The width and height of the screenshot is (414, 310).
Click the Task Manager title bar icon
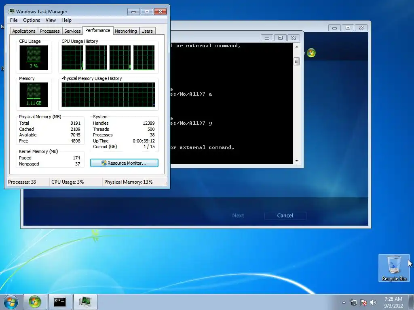tap(11, 11)
